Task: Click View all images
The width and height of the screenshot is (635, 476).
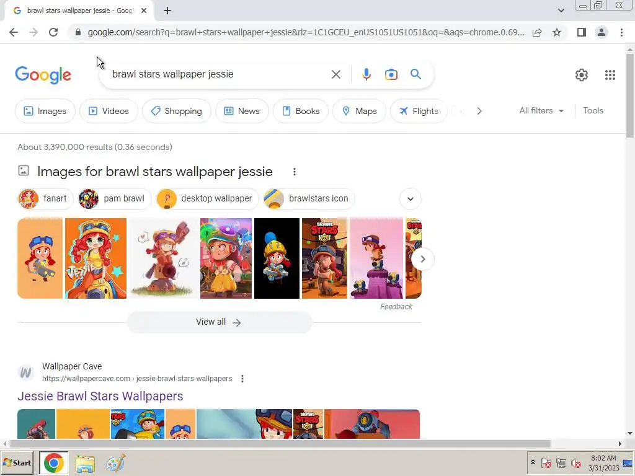Action: click(219, 322)
